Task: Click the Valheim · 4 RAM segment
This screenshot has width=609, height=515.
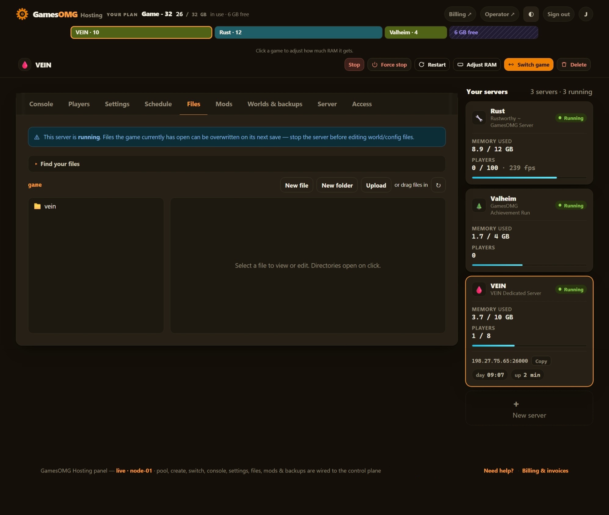Action: 415,32
